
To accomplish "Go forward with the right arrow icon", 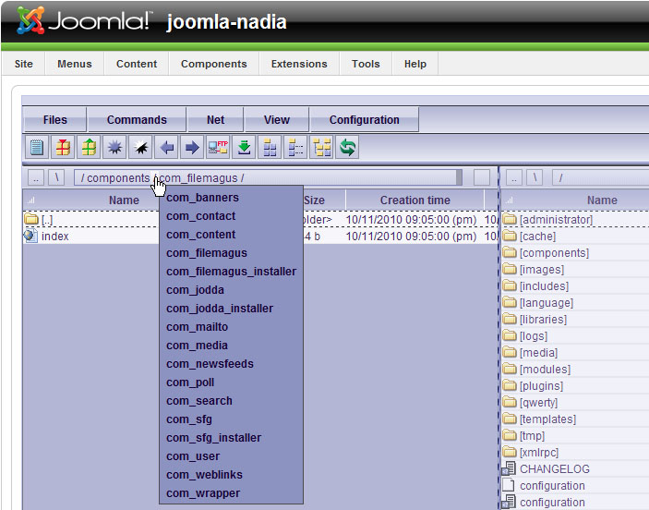I will (x=192, y=147).
